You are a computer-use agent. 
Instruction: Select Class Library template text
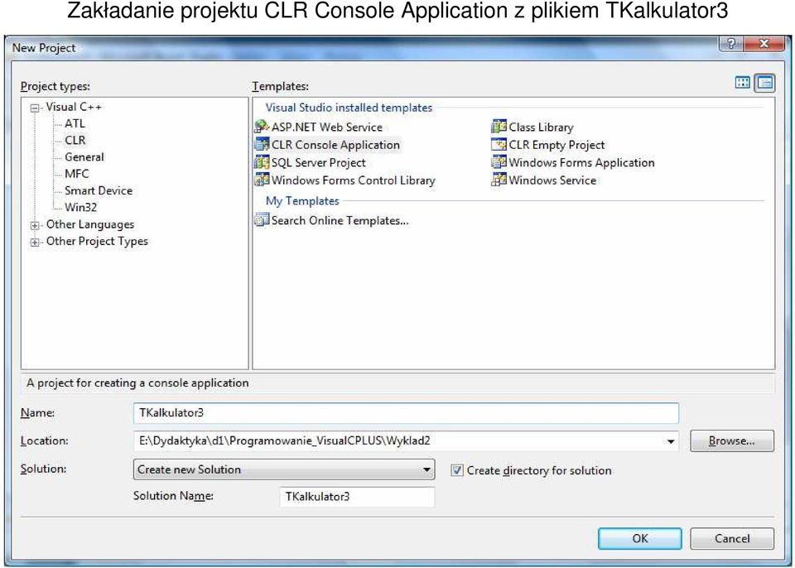point(541,127)
